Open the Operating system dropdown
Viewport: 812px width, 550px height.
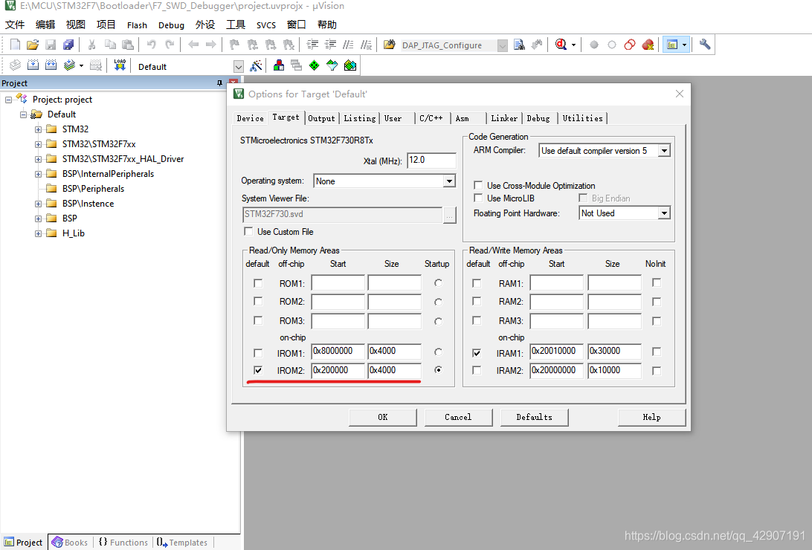[449, 181]
